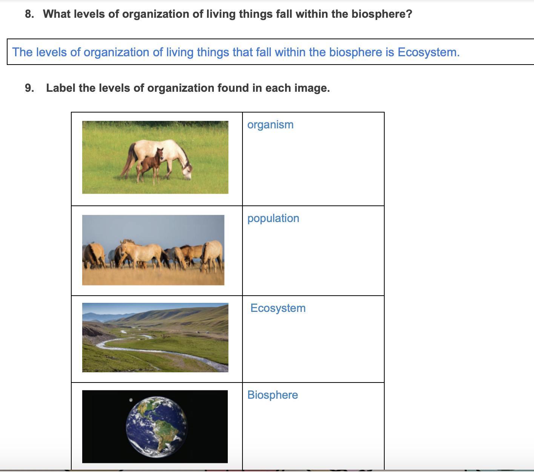Select the mare and foal image

pos(155,157)
